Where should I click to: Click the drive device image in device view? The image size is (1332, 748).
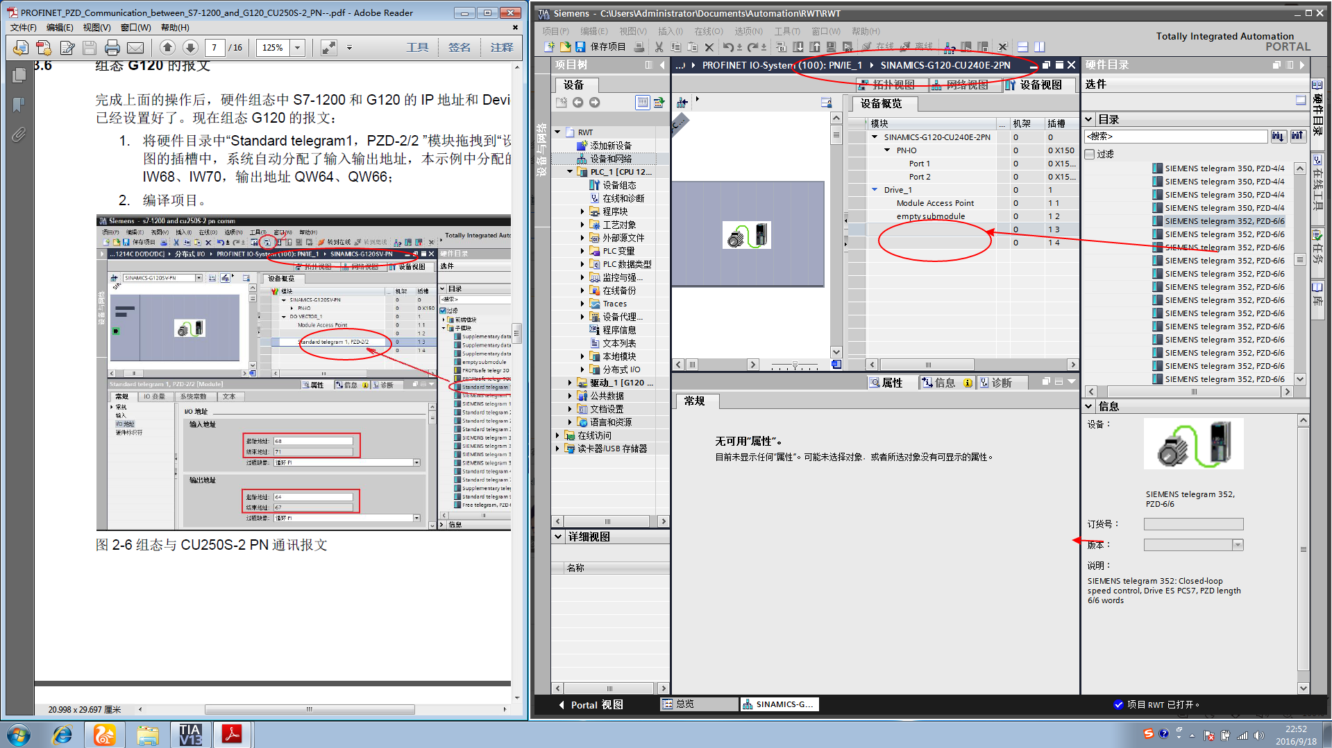tap(747, 235)
